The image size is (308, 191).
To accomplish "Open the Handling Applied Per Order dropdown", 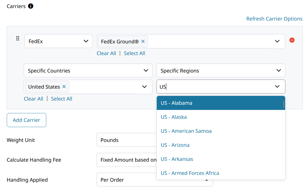I will (x=155, y=180).
